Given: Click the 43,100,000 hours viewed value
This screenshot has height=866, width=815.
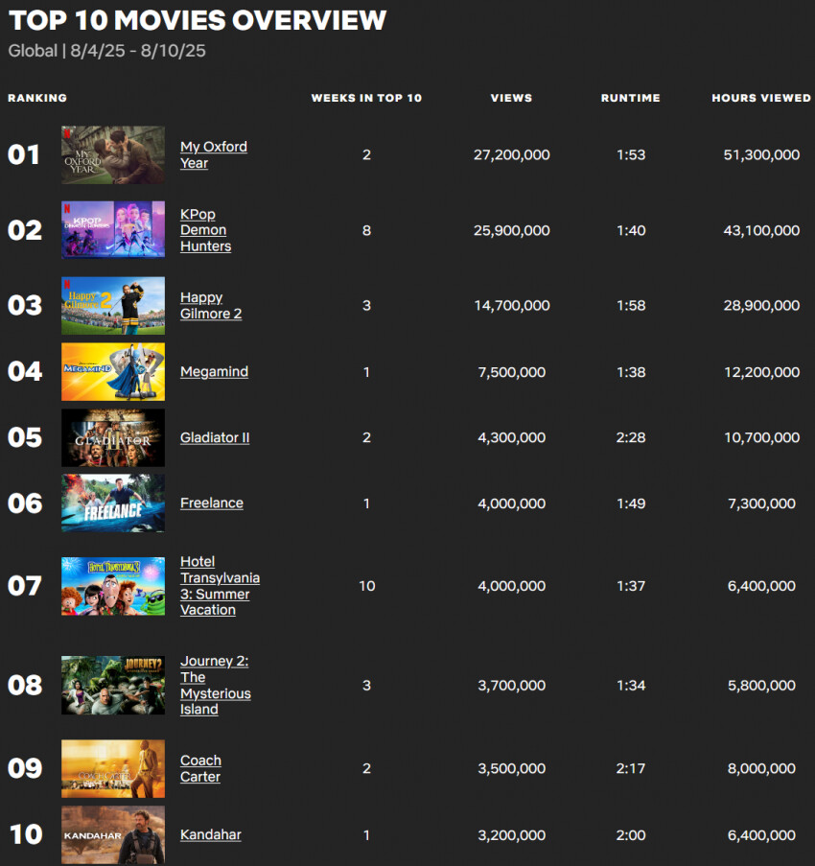Looking at the screenshot, I should tap(761, 230).
